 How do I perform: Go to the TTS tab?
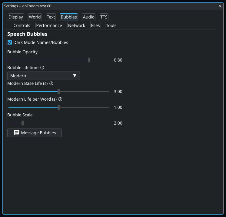coord(104,17)
